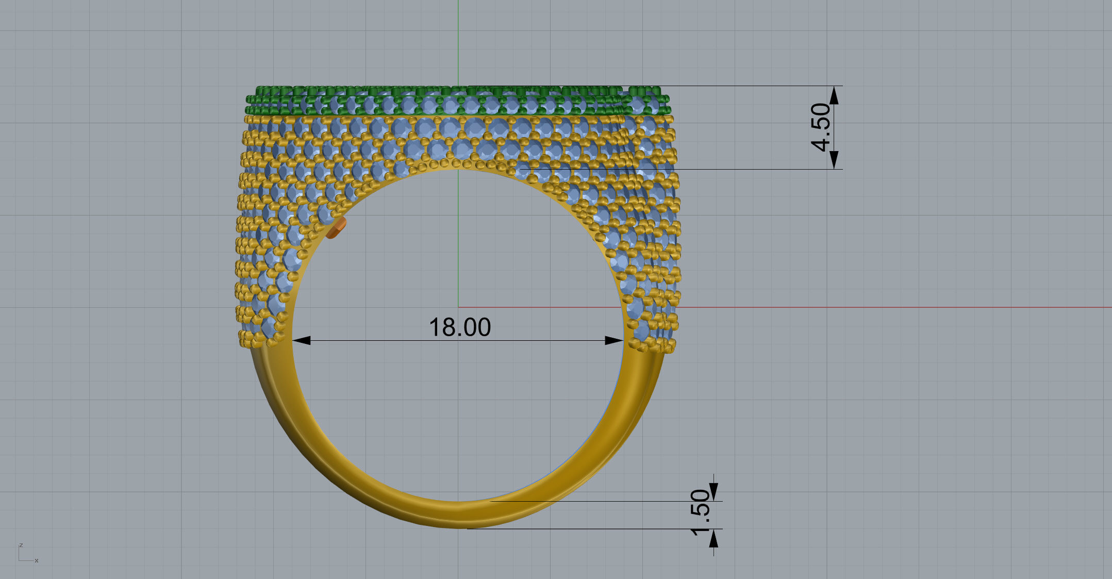
Task: Click the origin where red and green axes meet
Action: coord(458,308)
